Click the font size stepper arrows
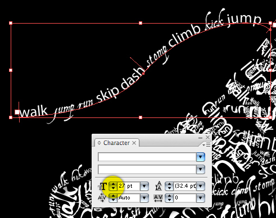The width and height of the screenshot is (276, 218). pyautogui.click(x=113, y=186)
